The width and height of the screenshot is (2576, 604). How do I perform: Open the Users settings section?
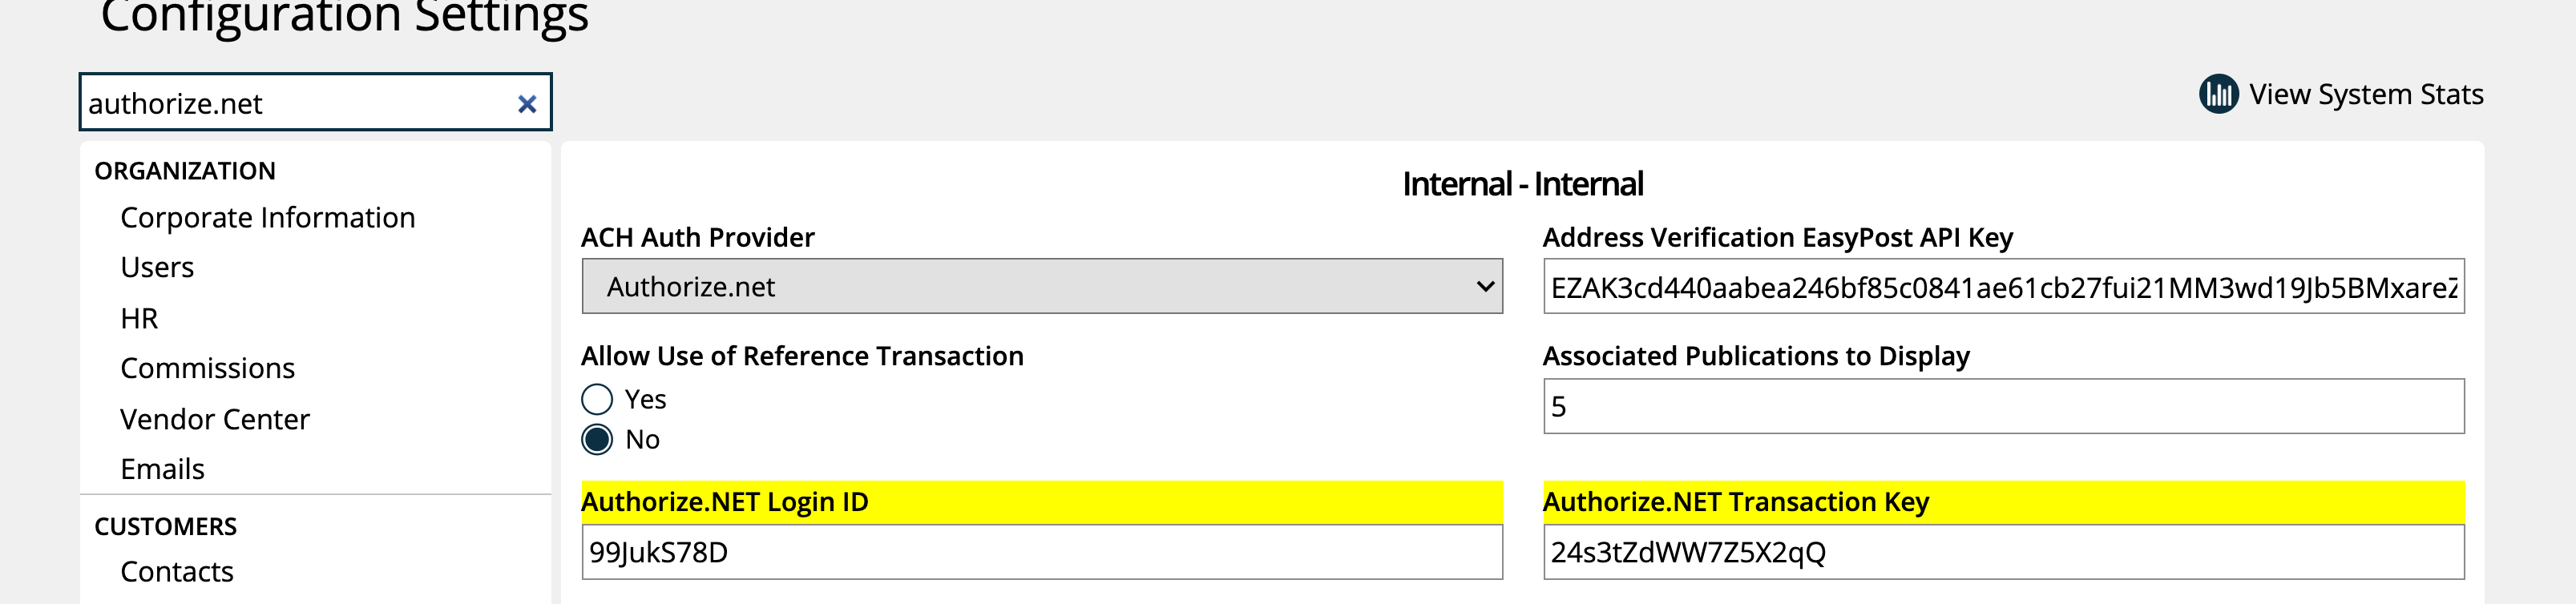coord(157,267)
